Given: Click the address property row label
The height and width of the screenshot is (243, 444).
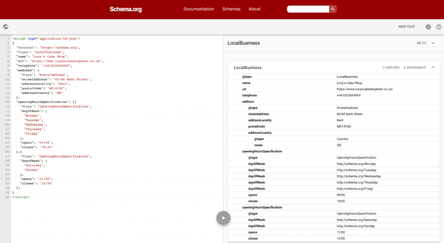Looking at the screenshot, I should coord(248,102).
